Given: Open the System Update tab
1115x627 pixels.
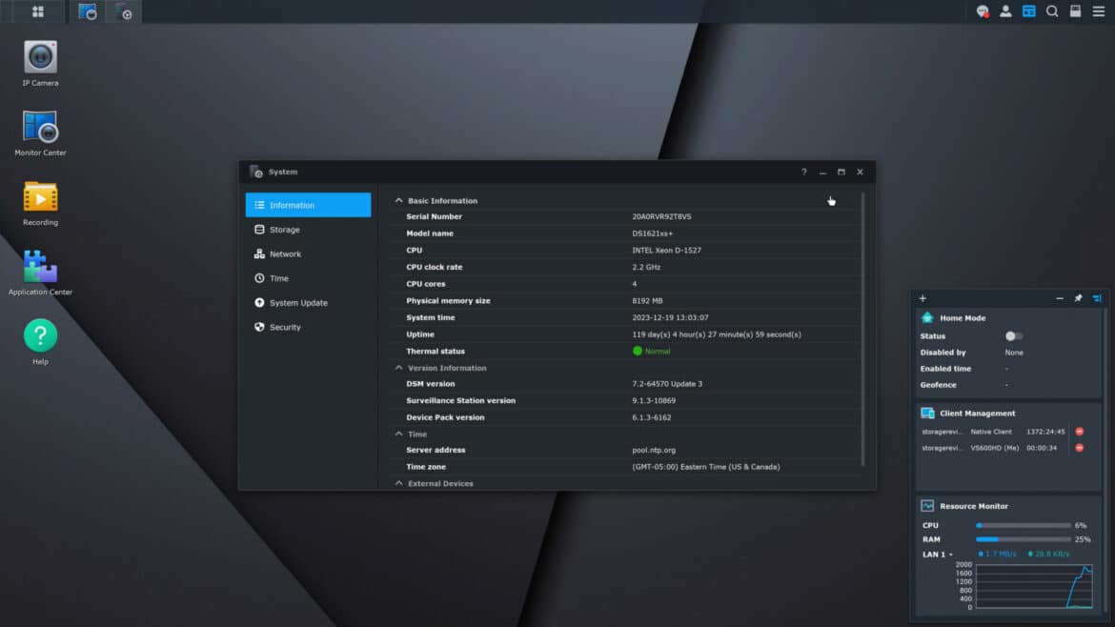Looking at the screenshot, I should 308,303.
